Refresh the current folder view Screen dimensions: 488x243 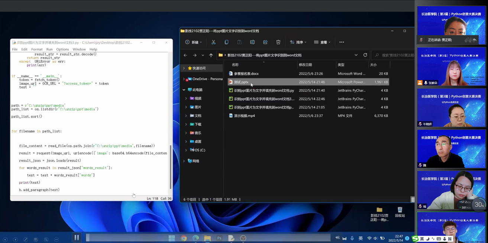click(365, 55)
